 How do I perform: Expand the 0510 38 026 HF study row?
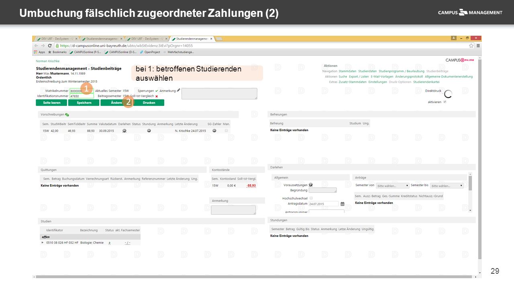[x=43, y=242]
